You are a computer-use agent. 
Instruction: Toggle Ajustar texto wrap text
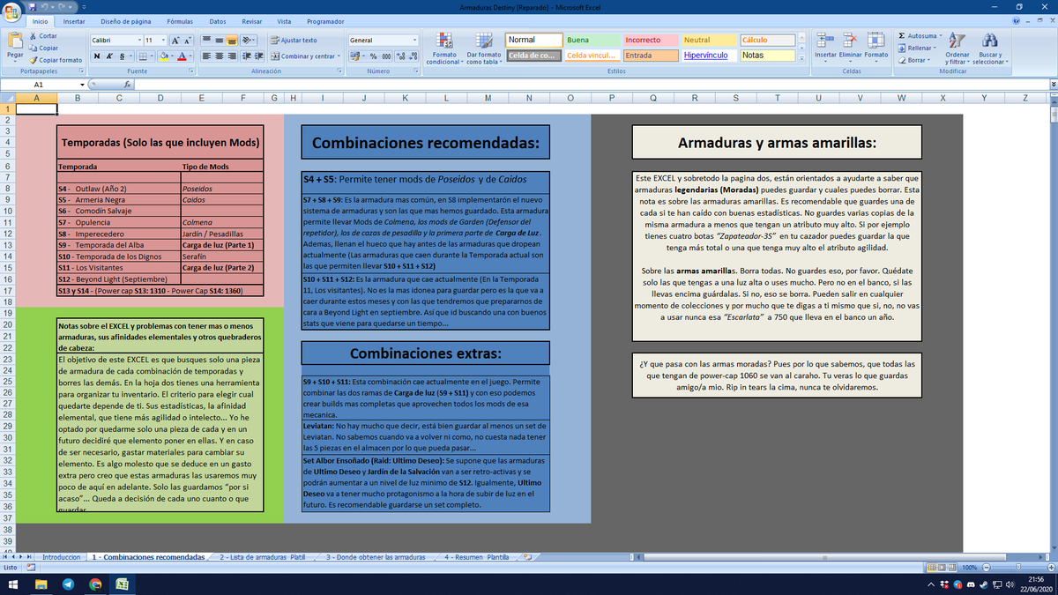pyautogui.click(x=294, y=41)
